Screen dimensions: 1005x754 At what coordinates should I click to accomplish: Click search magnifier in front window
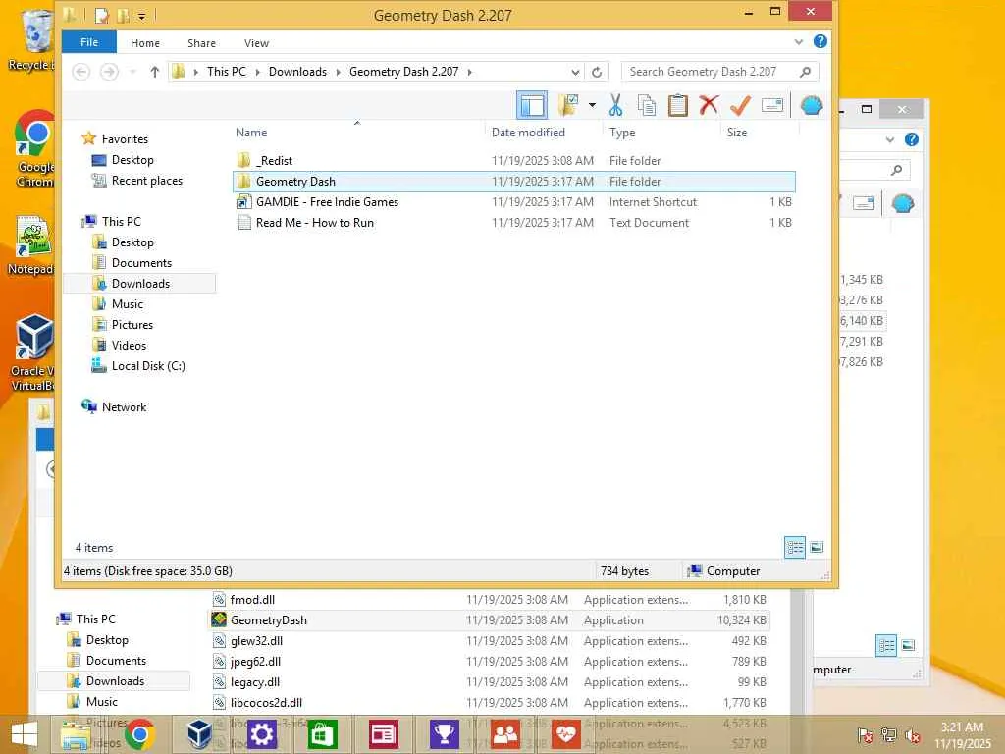[x=805, y=72]
